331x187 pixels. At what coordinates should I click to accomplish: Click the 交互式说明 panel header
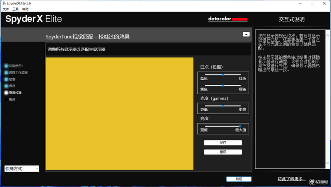pos(292,19)
